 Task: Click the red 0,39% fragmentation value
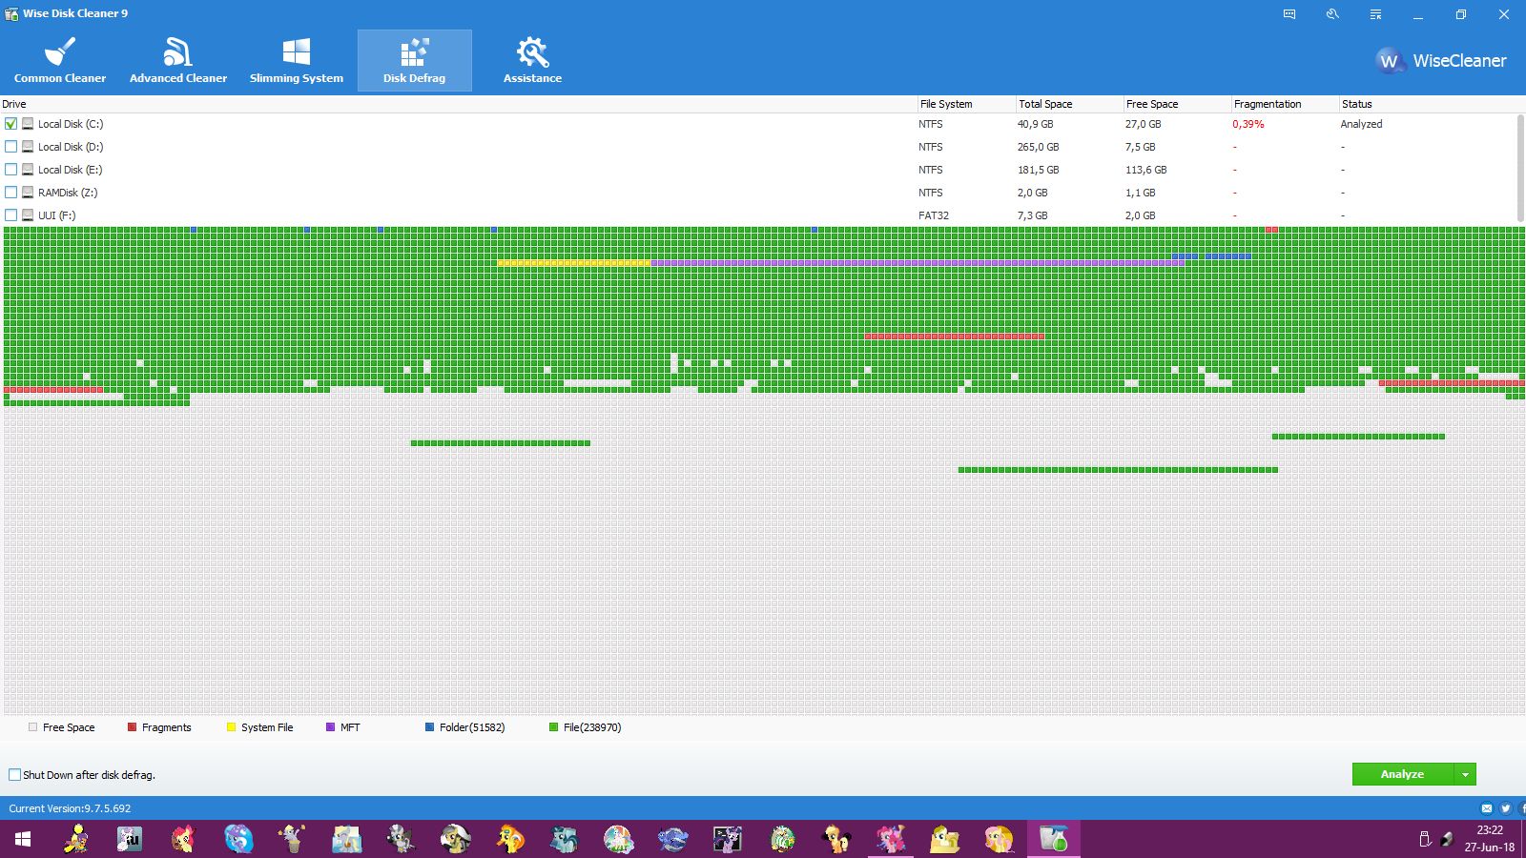click(x=1248, y=124)
